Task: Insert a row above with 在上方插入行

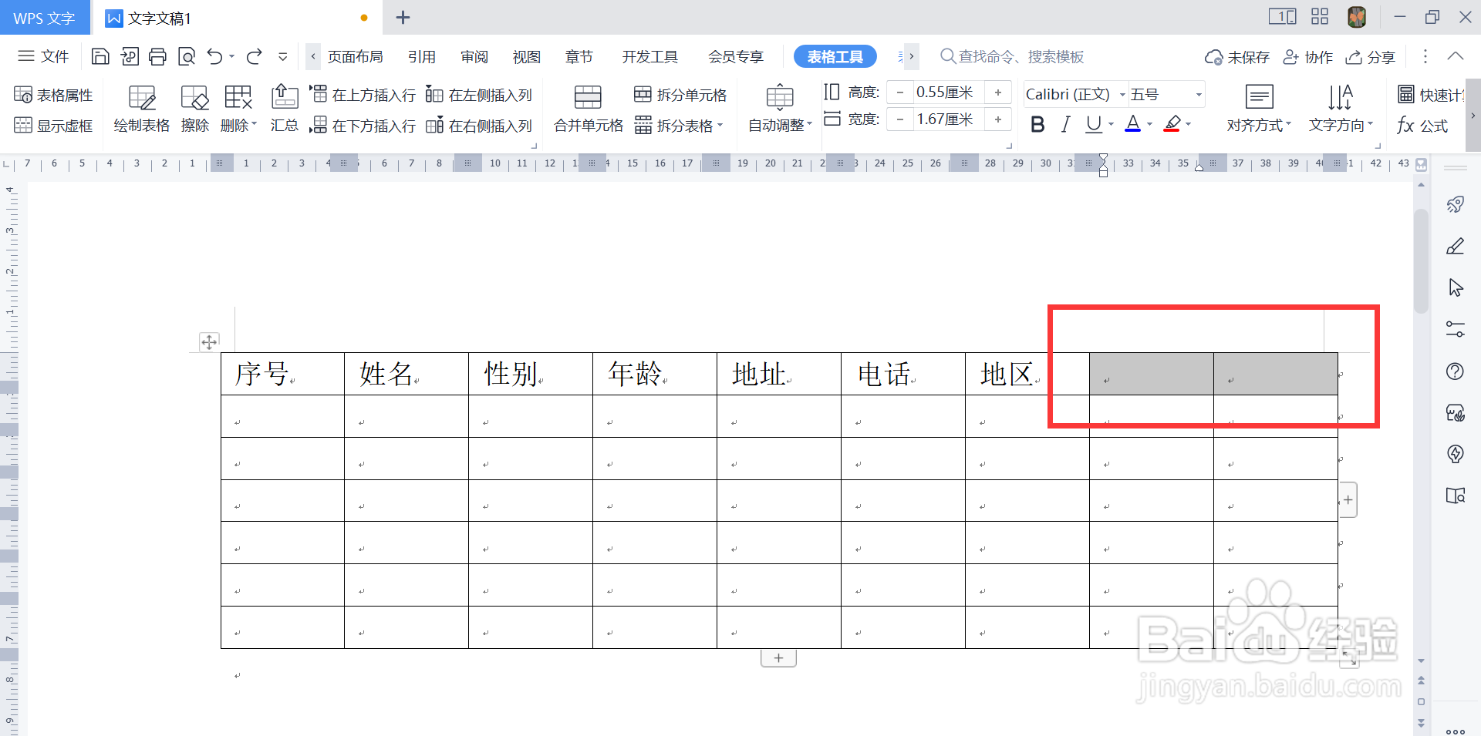Action: [362, 94]
